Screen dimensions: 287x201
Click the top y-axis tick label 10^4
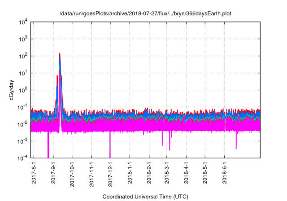pos(24,22)
